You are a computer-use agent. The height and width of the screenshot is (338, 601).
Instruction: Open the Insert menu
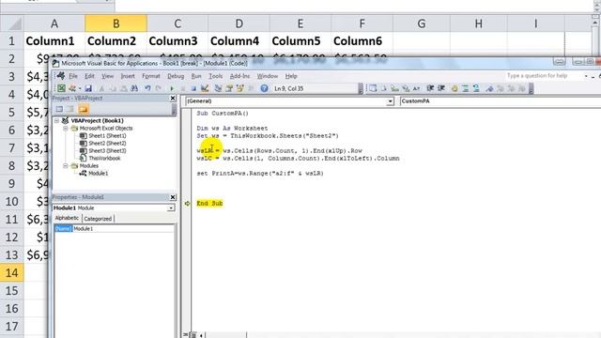pyautogui.click(x=128, y=76)
